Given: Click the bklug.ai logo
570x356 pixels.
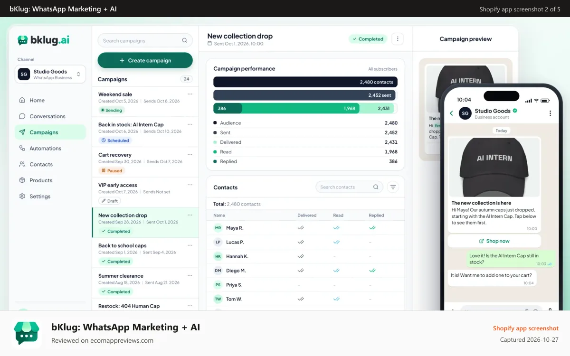Looking at the screenshot, I should [x=44, y=40].
